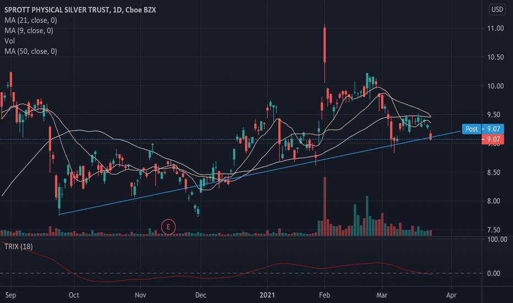Screen dimensions: 513x303
Task: Select the Vol indicator legend
Action: pyautogui.click(x=9, y=41)
